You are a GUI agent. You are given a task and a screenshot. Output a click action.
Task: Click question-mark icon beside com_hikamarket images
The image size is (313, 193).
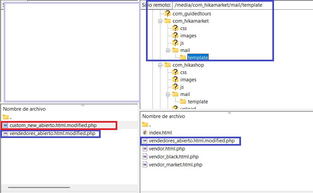click(x=175, y=35)
